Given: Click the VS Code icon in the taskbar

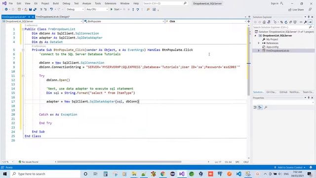Looking at the screenshot, I should (239, 174).
